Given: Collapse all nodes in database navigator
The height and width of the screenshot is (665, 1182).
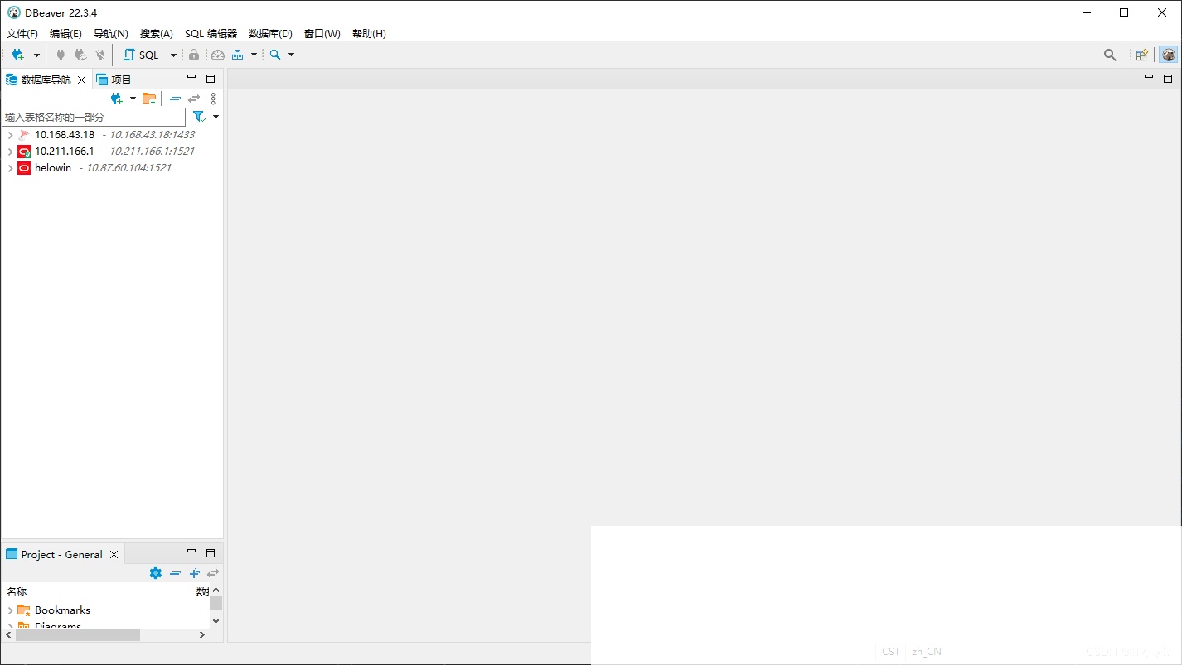Looking at the screenshot, I should pyautogui.click(x=175, y=99).
